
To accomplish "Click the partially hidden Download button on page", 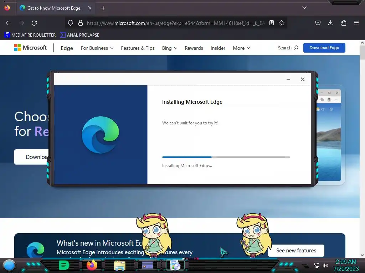I will [x=32, y=157].
